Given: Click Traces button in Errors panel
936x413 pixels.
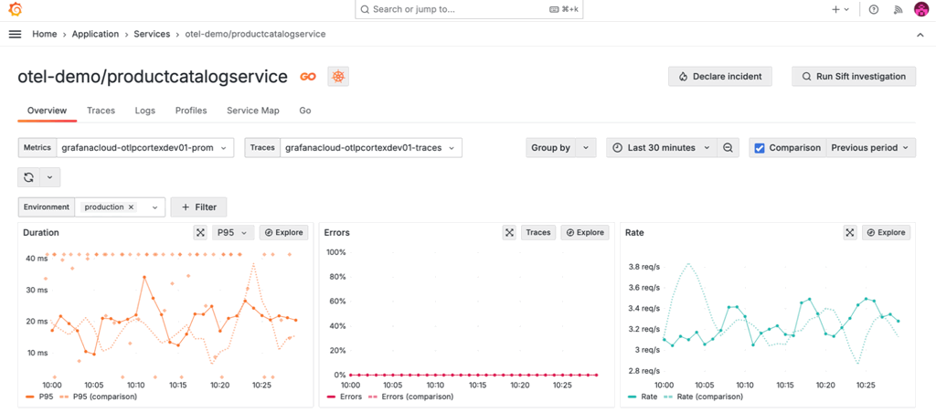Looking at the screenshot, I should point(538,233).
